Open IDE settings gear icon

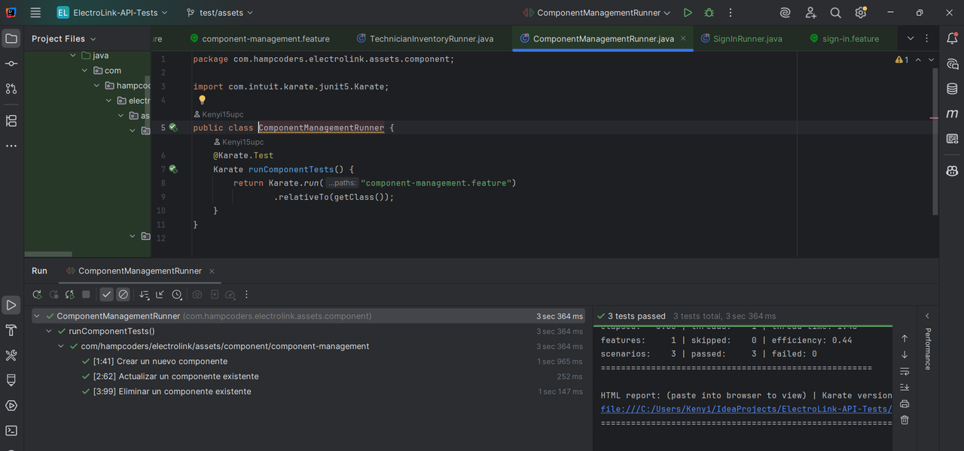861,13
